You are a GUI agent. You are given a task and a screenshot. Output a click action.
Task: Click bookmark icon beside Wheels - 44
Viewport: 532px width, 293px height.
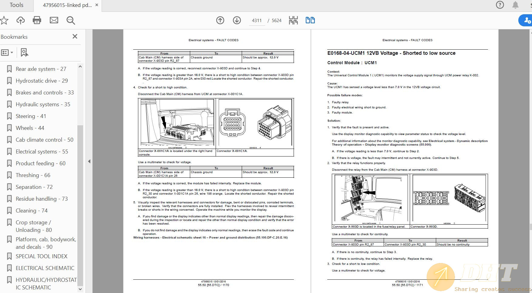click(9, 128)
